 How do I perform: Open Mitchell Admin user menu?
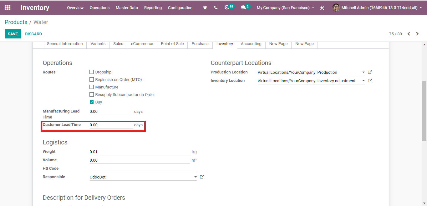[377, 8]
